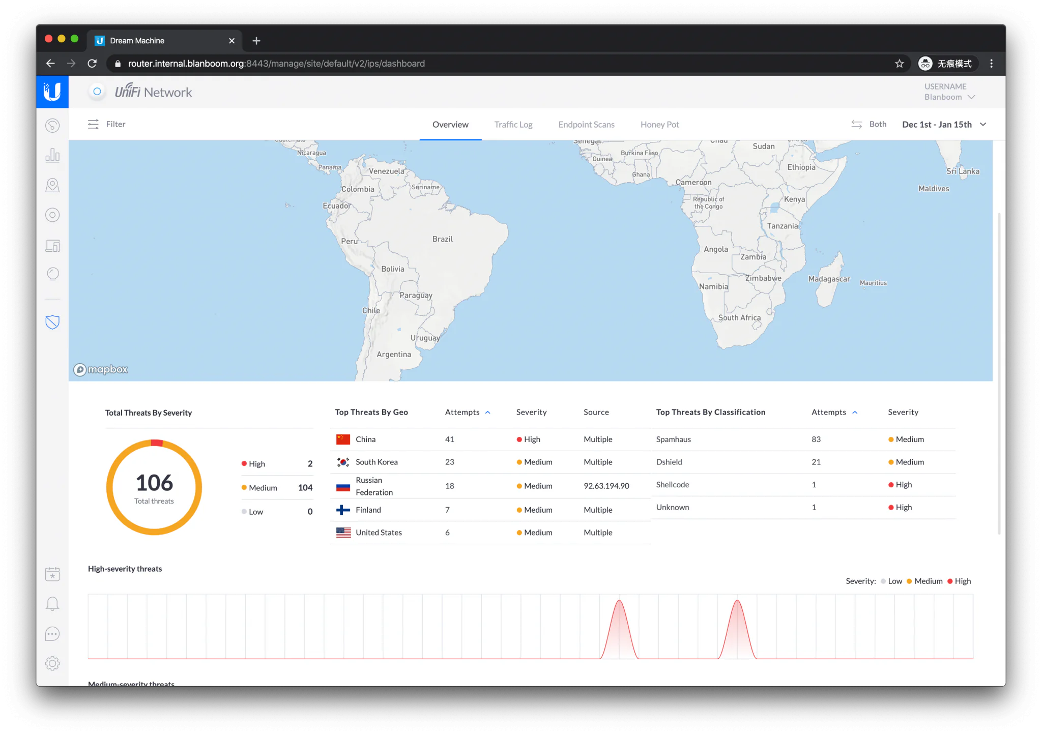
Task: Switch to the Honey Pot tab
Action: (659, 125)
